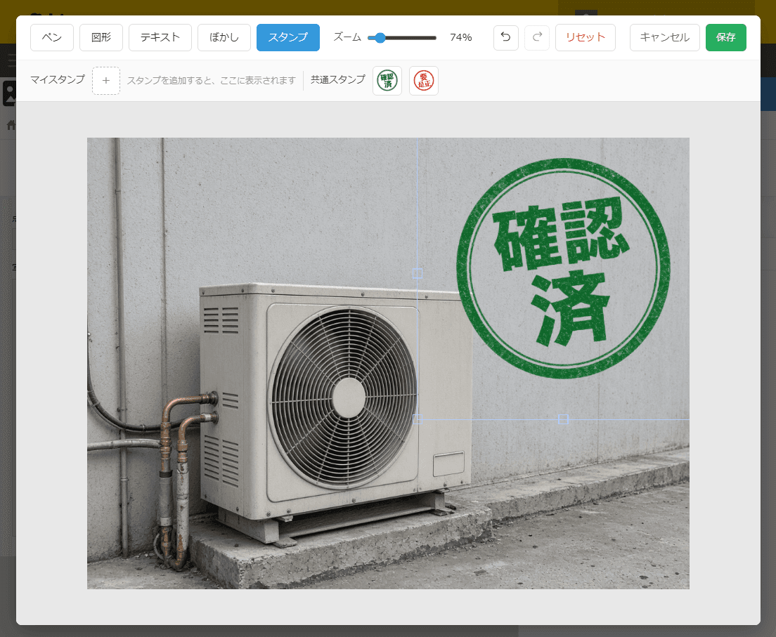
Task: Click the left-middle selection handle
Action: (x=418, y=273)
